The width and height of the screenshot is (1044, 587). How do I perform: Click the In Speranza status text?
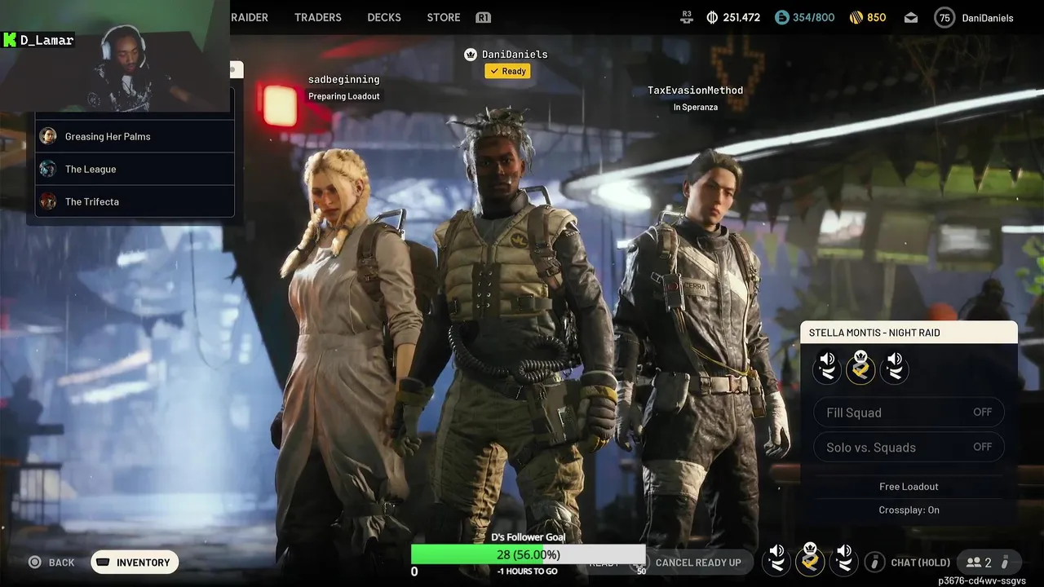tap(695, 108)
